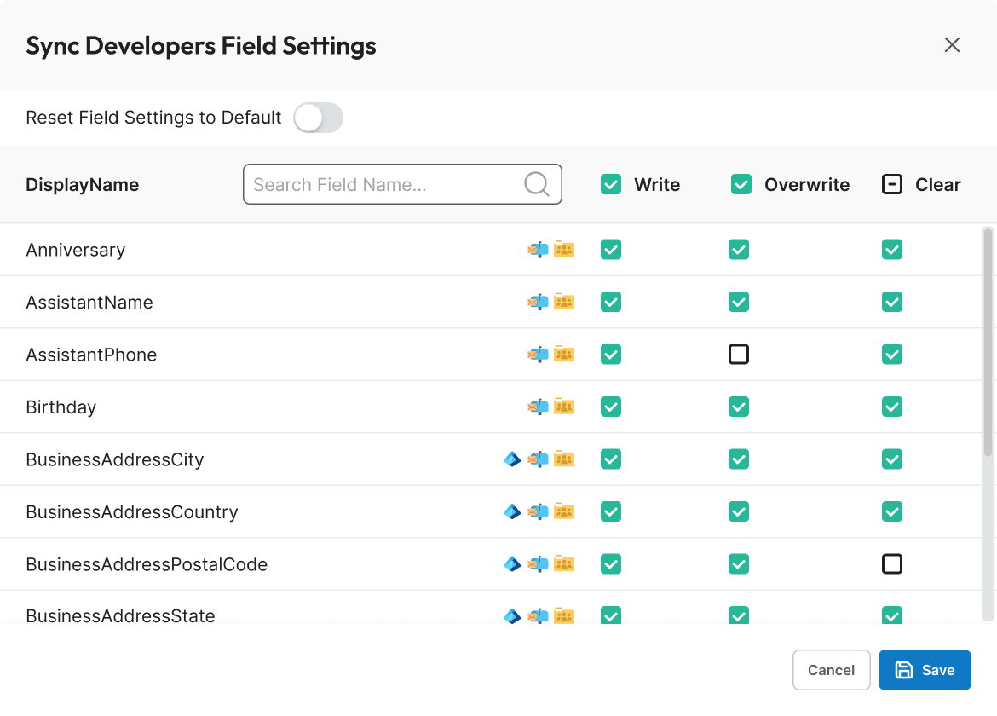Click the mailbox icon in the Birthday row
The width and height of the screenshot is (997, 716).
538,407
